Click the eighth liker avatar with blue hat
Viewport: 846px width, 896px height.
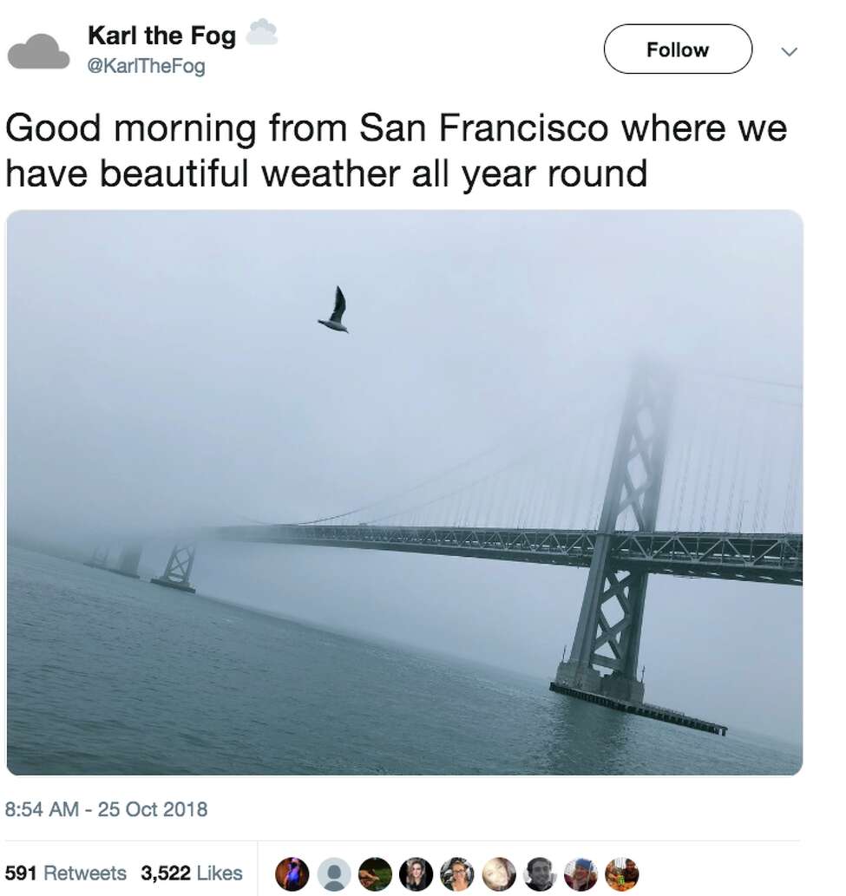[580, 873]
